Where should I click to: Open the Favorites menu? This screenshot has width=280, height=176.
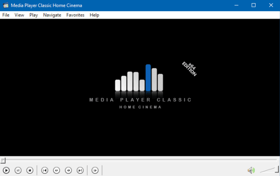[76, 15]
